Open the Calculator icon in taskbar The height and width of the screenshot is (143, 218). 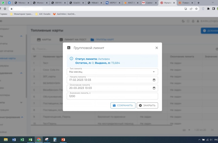pyautogui.click(x=55, y=140)
